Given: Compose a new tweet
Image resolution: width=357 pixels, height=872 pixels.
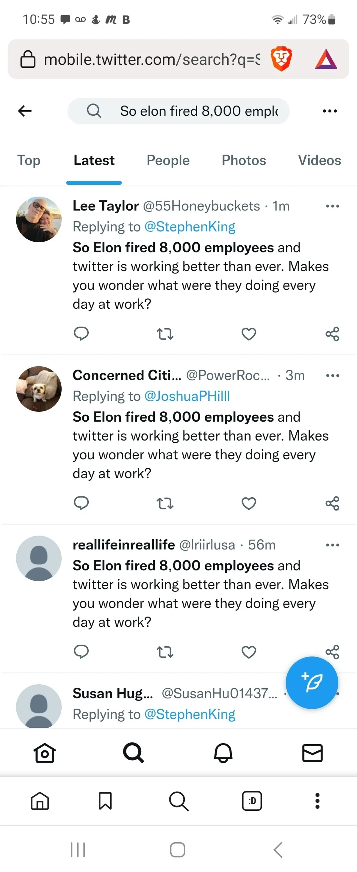Looking at the screenshot, I should (311, 682).
